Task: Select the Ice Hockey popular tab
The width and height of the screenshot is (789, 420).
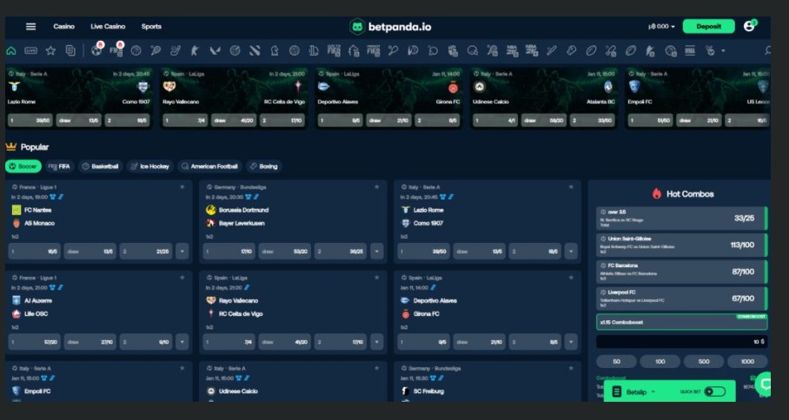Action: point(150,167)
